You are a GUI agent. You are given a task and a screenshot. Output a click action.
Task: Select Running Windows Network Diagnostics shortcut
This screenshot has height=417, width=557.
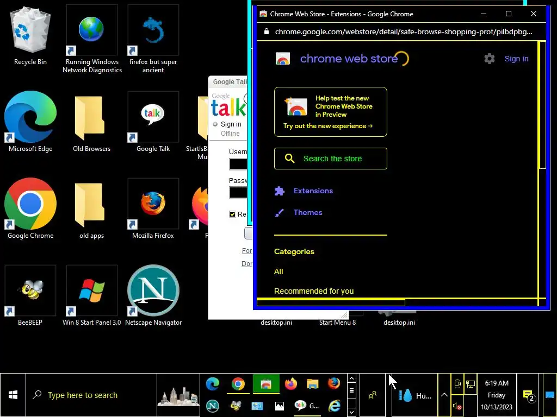[x=92, y=39]
